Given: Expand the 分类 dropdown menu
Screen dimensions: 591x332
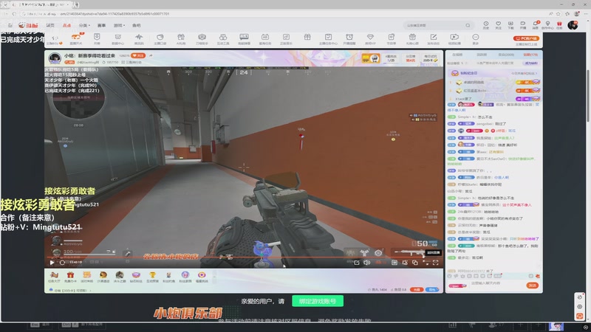Looking at the screenshot, I should (x=84, y=26).
